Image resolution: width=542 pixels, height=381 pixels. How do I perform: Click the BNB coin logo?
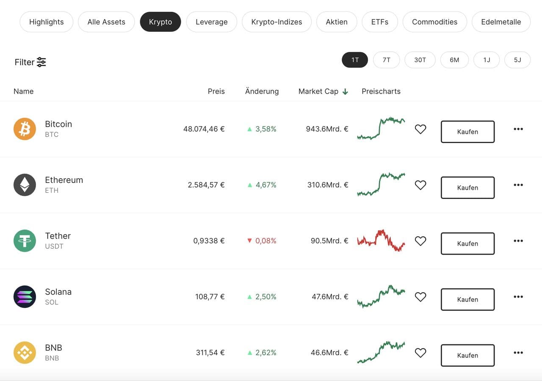coord(25,353)
